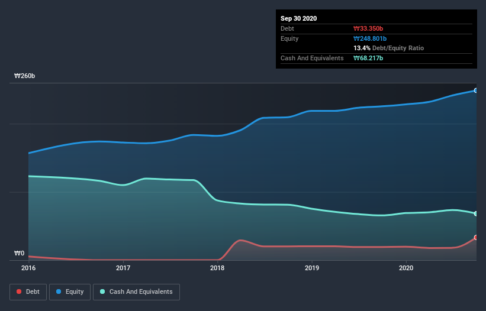The width and height of the screenshot is (486, 311).
Task: Toggle the Equity legend button
Action: pos(70,292)
